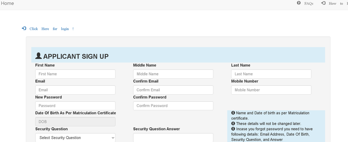Click the Security Question Answer field
The image size is (348, 142).
[x=173, y=138]
